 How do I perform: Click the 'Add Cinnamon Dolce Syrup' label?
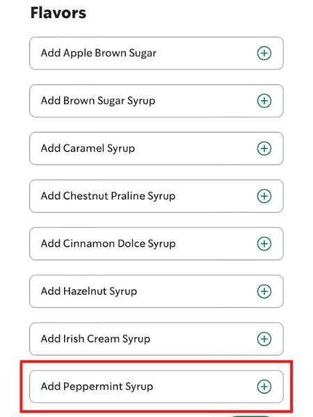click(x=108, y=244)
